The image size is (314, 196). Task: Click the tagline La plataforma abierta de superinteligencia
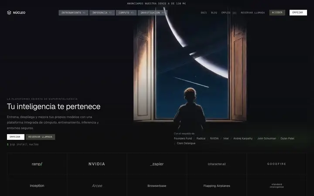(42, 99)
